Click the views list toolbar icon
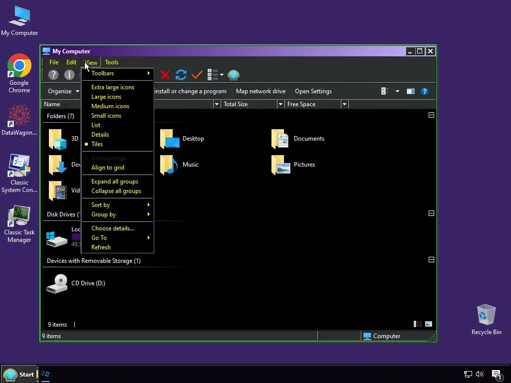 (213, 75)
